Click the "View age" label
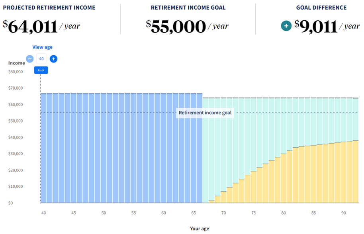Image resolution: width=364 pixels, height=234 pixels. [x=42, y=47]
